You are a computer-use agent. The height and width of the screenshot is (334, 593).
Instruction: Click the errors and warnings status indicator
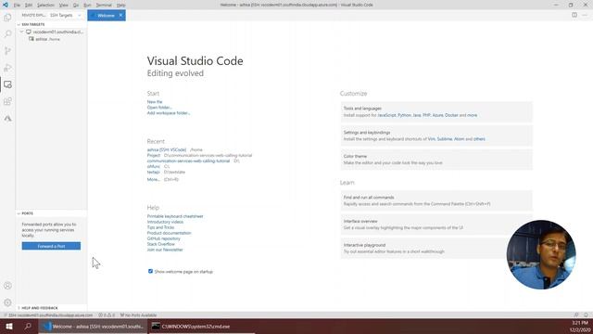pyautogui.click(x=107, y=315)
